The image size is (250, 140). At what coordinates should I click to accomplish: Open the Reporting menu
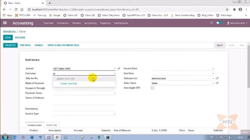[105, 23]
